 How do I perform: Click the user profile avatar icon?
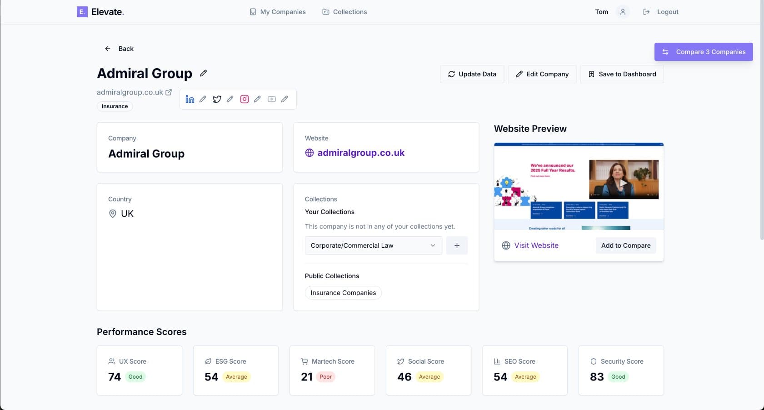tap(623, 12)
